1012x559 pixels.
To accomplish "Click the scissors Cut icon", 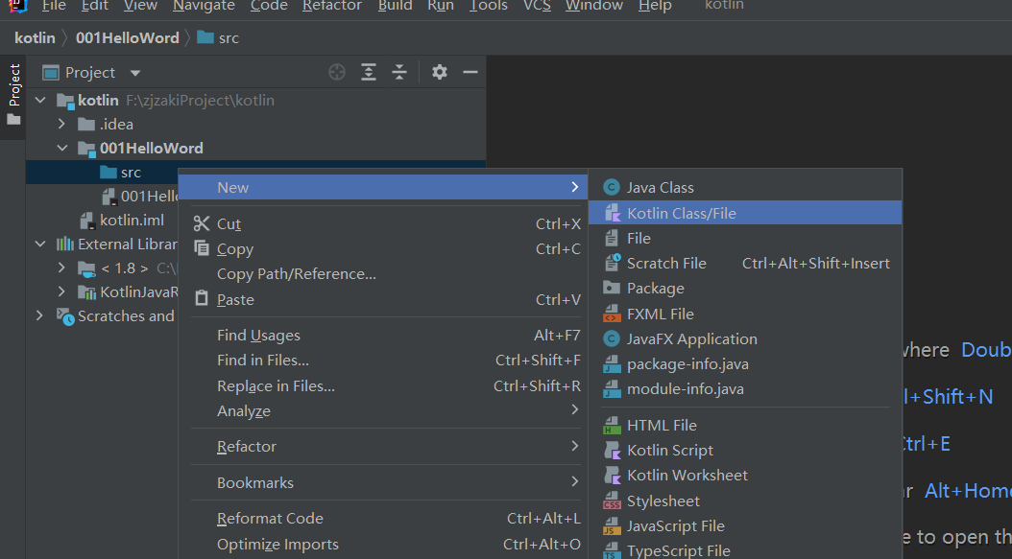I will click(202, 223).
